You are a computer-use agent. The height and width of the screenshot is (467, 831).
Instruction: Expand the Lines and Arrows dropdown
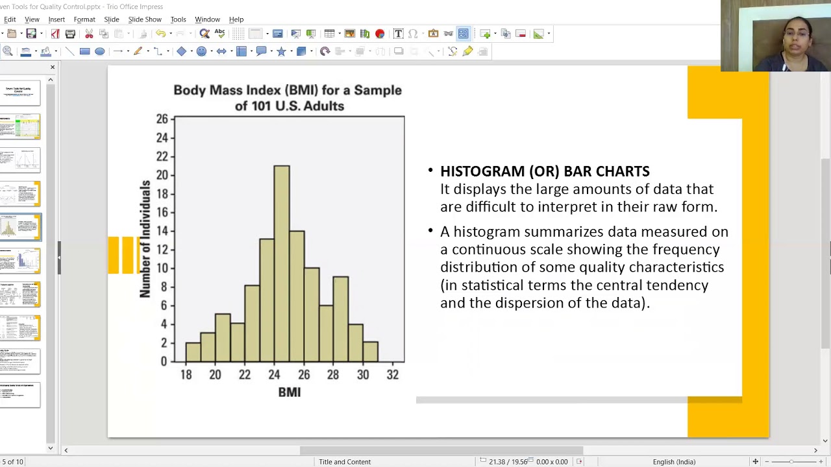pos(128,51)
